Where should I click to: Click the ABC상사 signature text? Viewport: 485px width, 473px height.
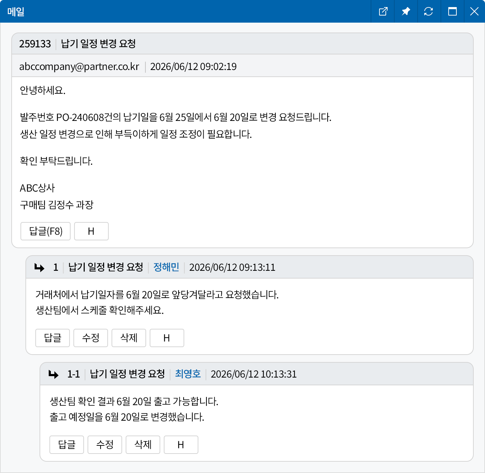point(37,188)
